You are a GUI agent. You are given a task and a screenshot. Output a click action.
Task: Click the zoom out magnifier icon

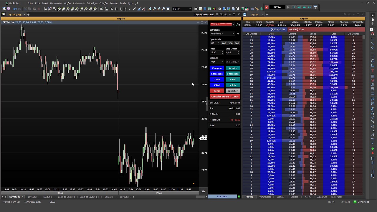(x=159, y=9)
